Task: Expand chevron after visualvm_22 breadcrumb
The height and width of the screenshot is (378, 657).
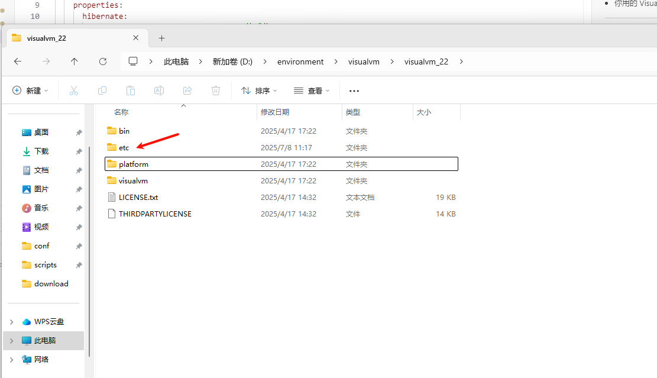Action: click(461, 62)
